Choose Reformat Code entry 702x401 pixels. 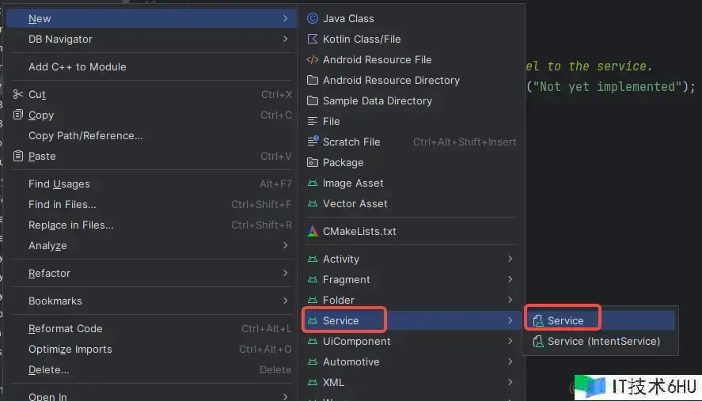point(65,328)
